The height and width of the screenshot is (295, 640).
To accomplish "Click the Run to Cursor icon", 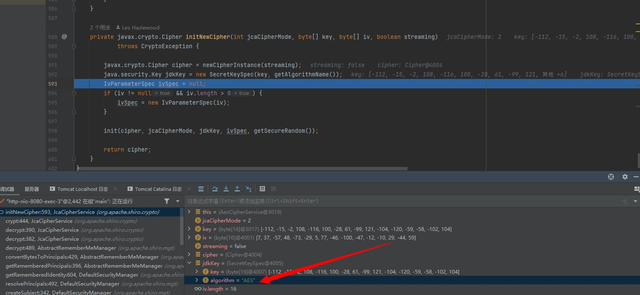I will 248,189.
